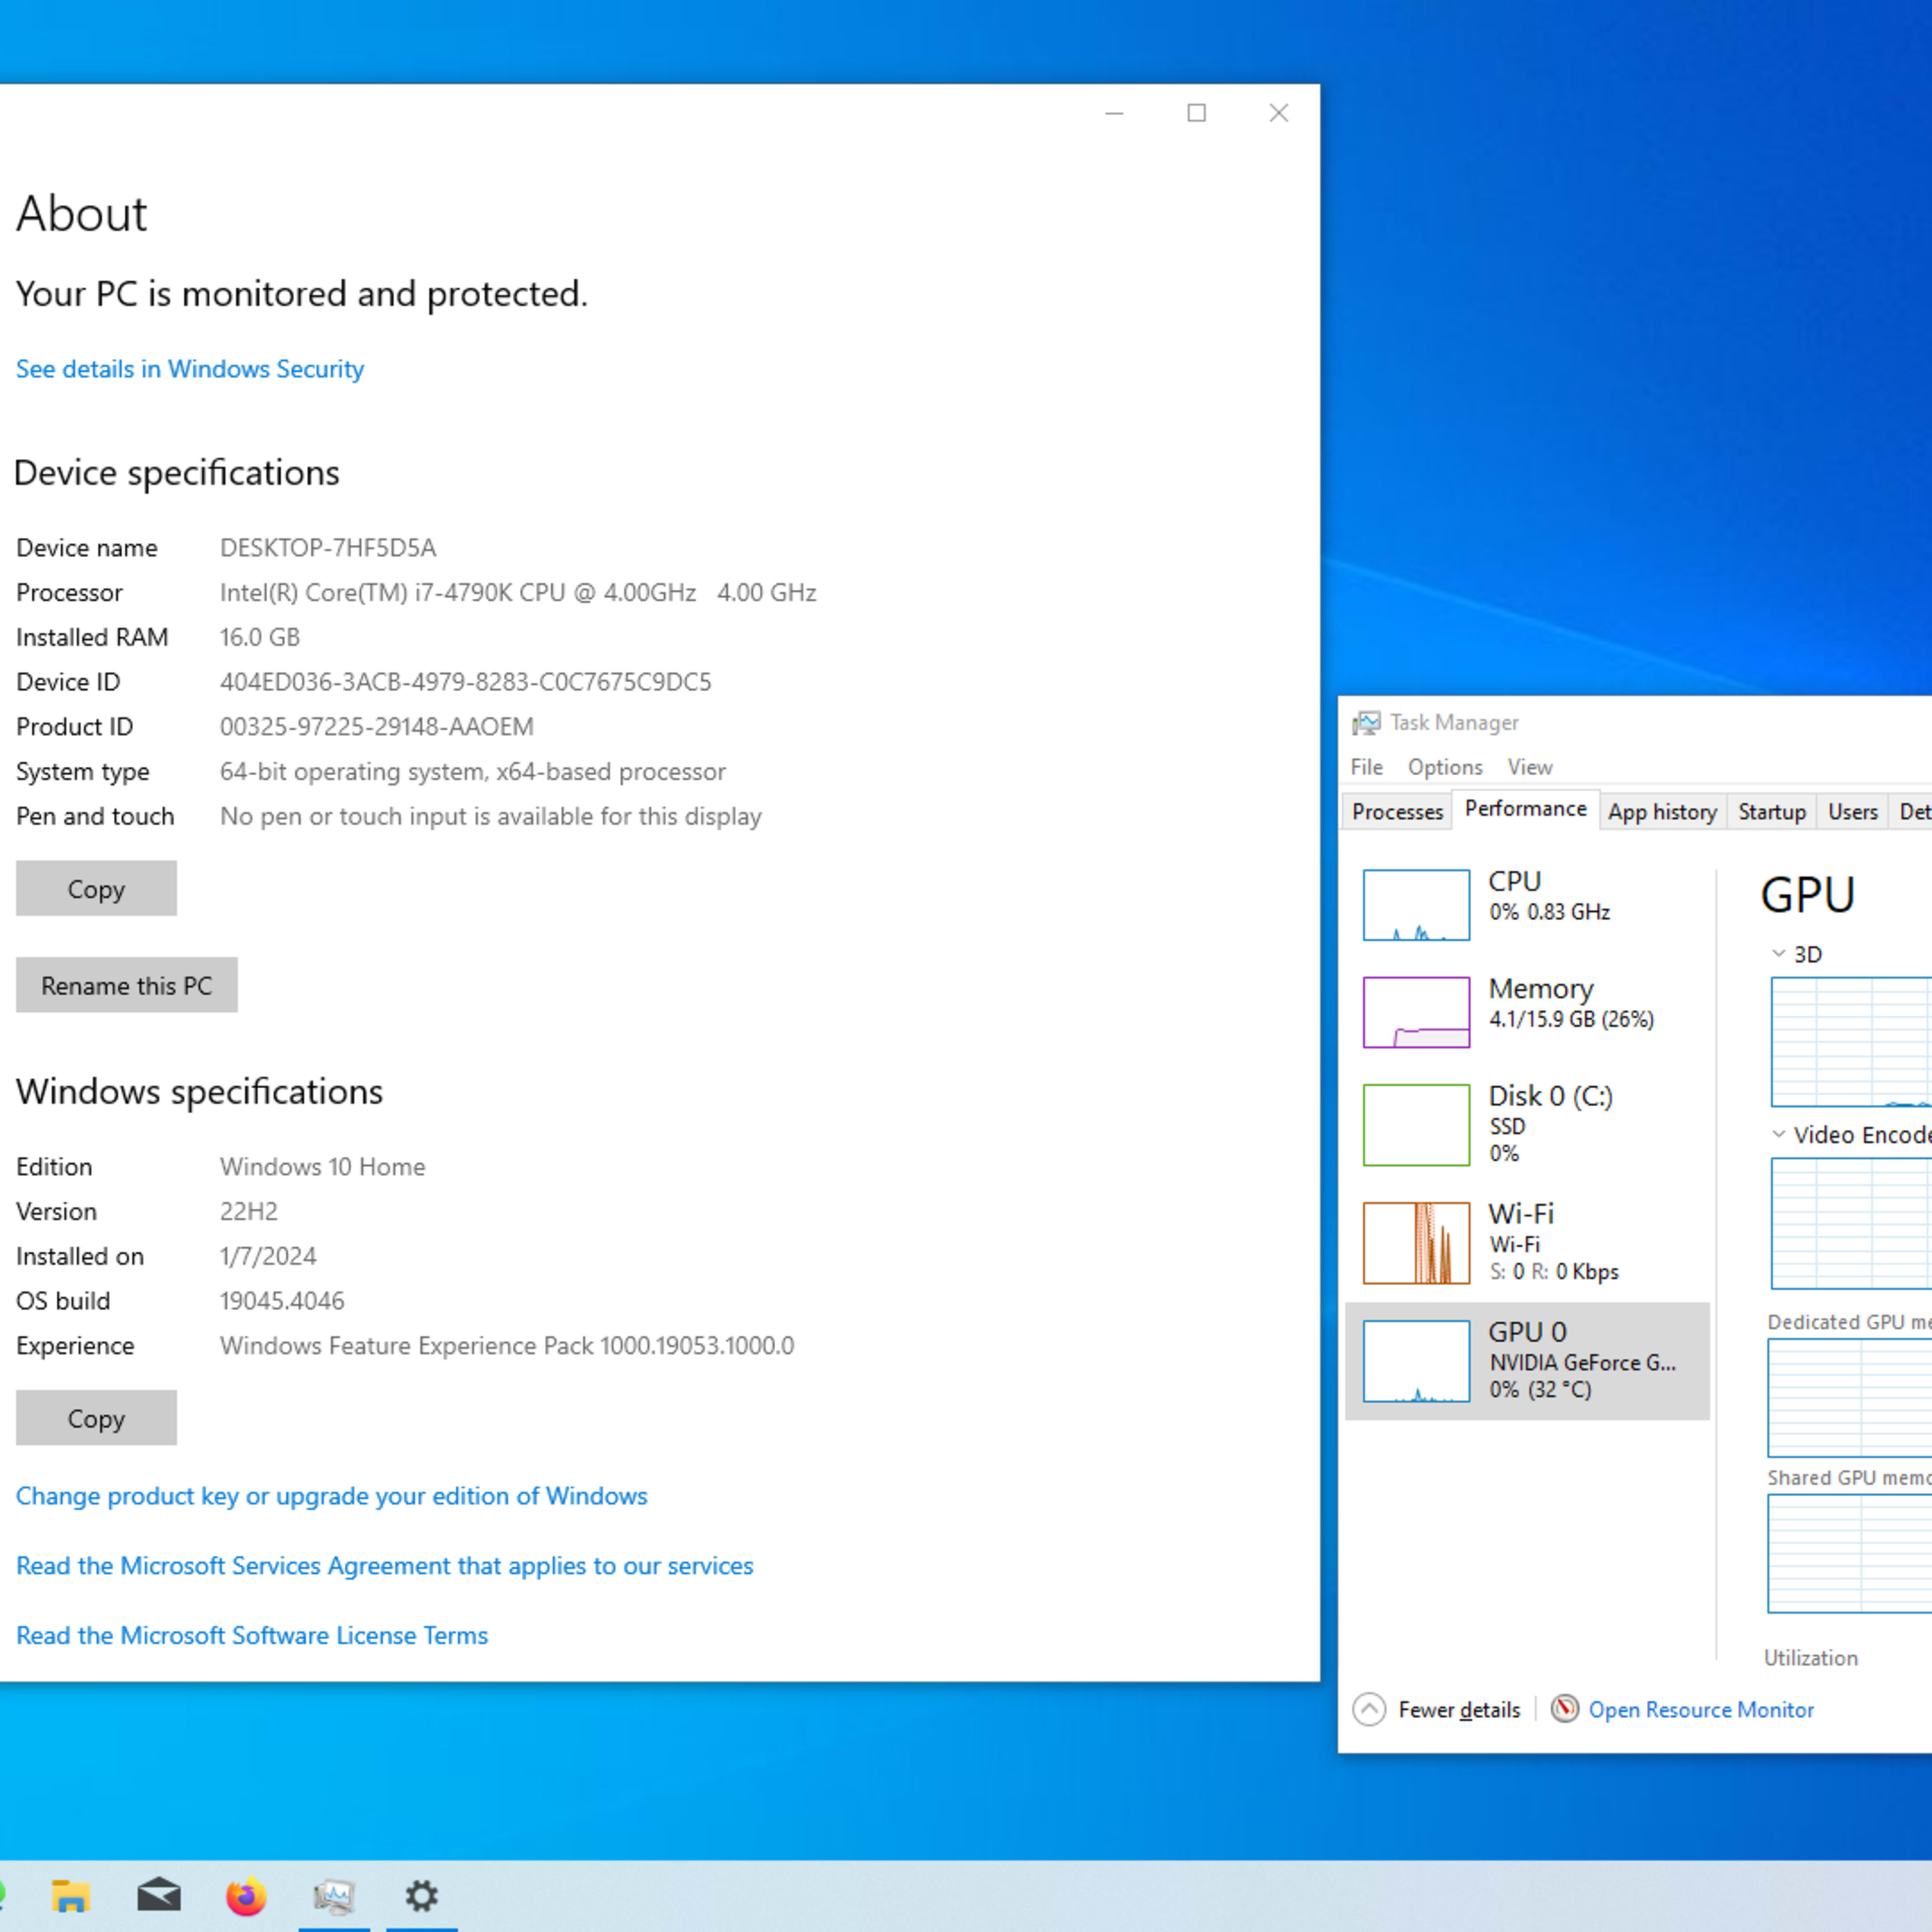Click the Device ID value text
Screen dimensions: 1932x1932
[x=466, y=682]
